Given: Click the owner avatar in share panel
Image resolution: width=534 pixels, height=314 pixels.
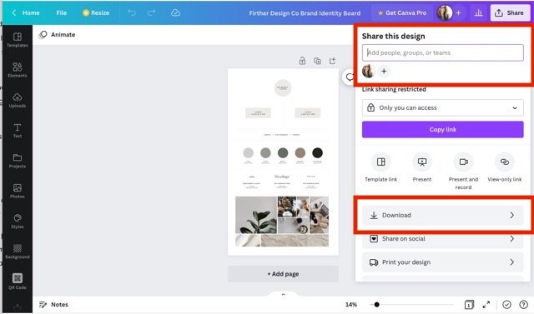Looking at the screenshot, I should (x=368, y=71).
